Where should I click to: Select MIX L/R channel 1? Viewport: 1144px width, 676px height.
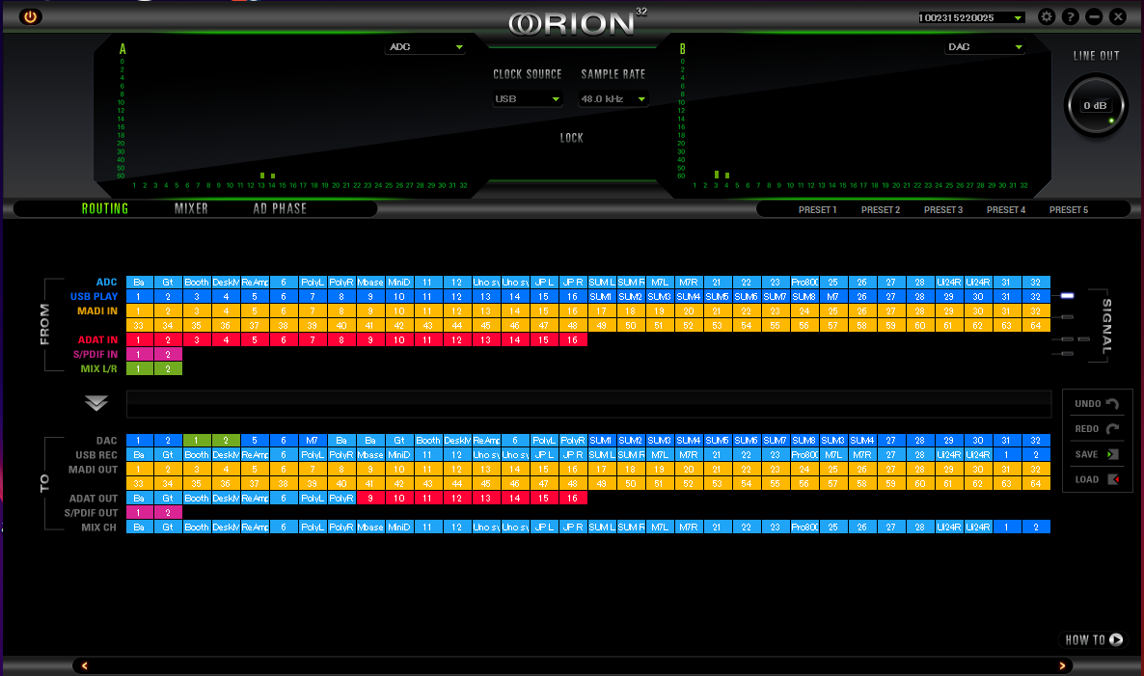coord(139,369)
